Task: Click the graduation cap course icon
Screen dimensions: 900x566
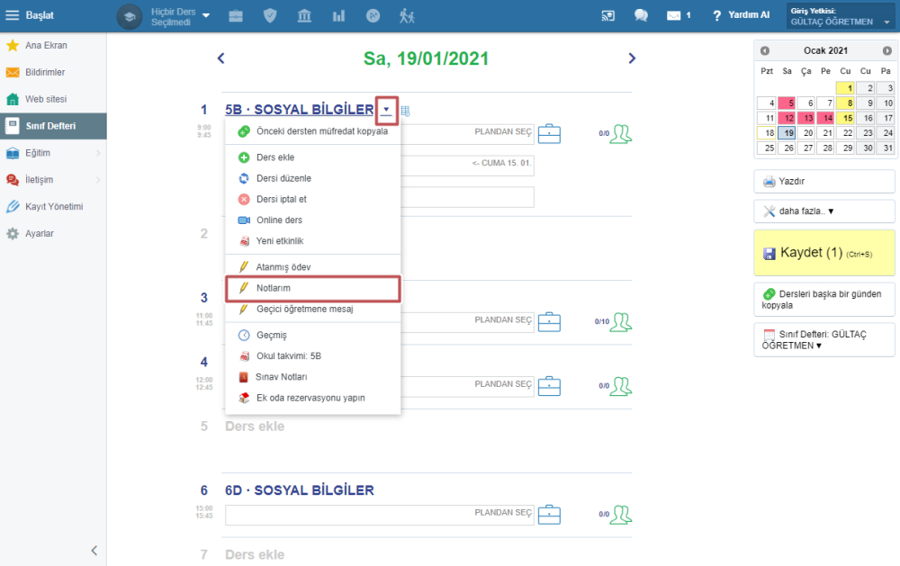Action: pos(130,16)
